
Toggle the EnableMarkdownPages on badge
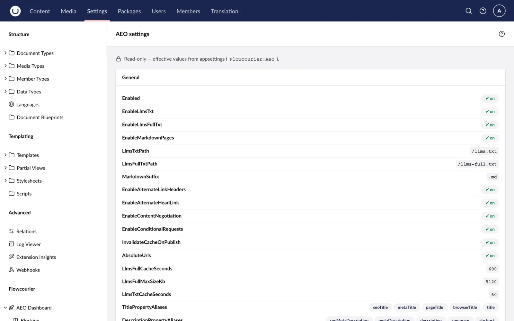[490, 138]
